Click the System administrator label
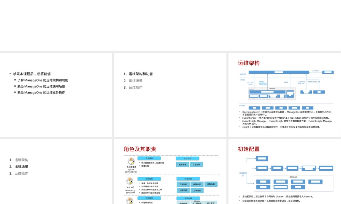 pyautogui.click(x=131, y=171)
